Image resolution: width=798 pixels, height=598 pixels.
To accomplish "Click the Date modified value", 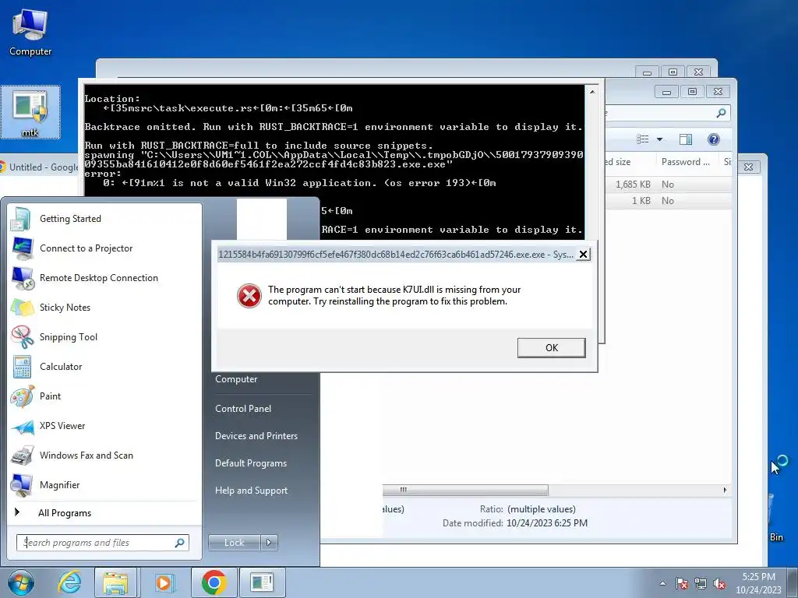I will pos(547,523).
